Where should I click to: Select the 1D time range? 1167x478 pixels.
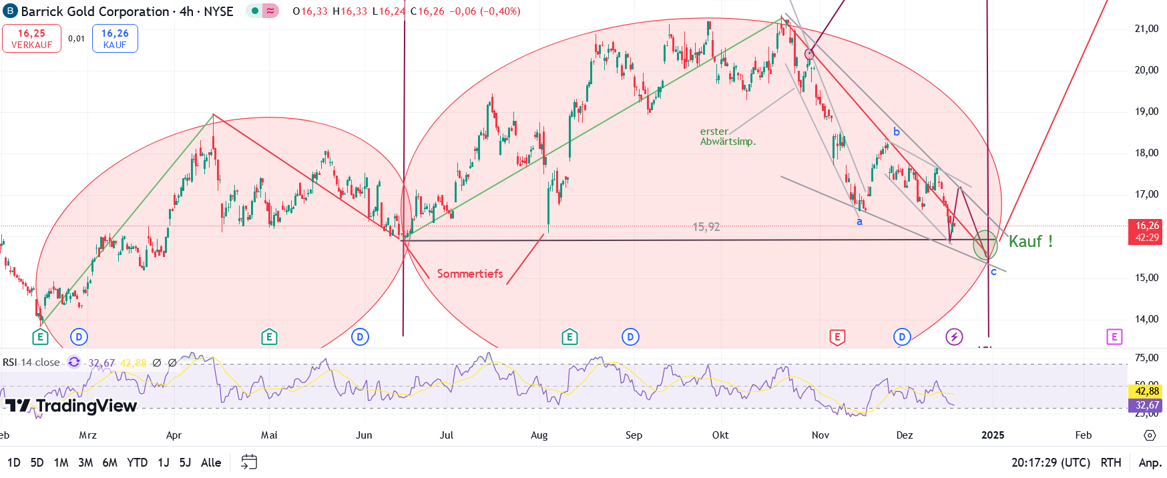(x=13, y=462)
